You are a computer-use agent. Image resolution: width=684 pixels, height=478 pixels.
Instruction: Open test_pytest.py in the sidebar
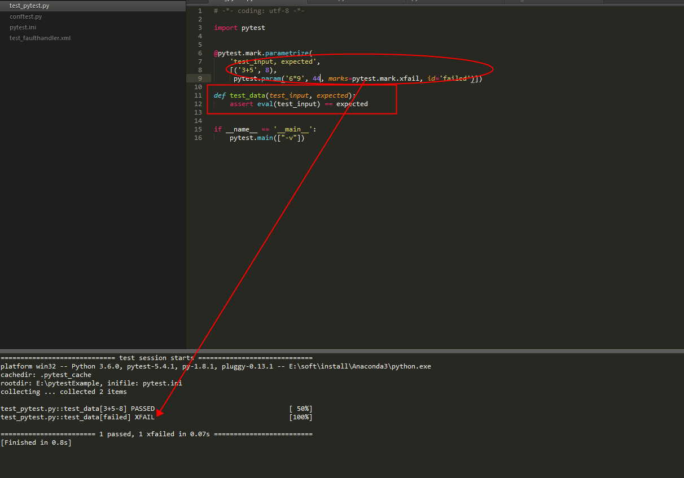29,6
